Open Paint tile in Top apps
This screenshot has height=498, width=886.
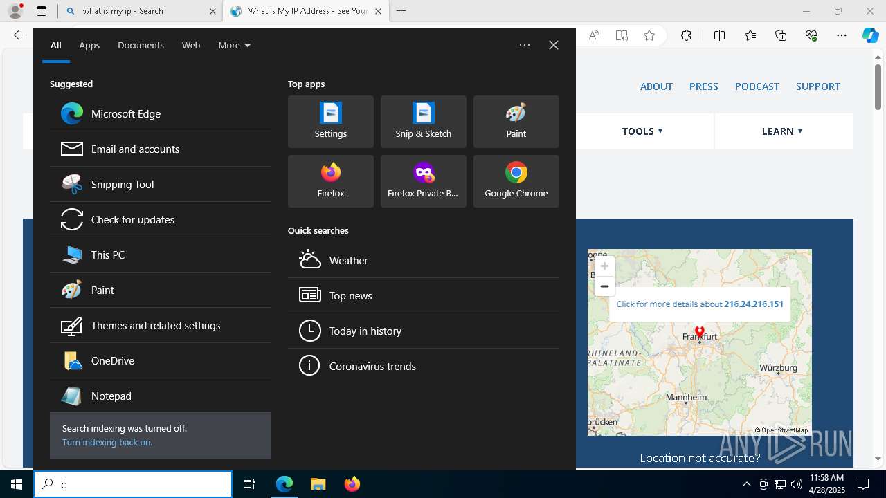pyautogui.click(x=516, y=122)
